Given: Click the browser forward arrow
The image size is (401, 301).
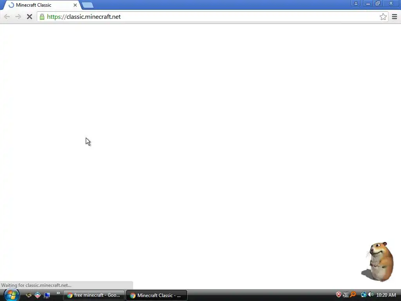Looking at the screenshot, I should click(x=18, y=17).
